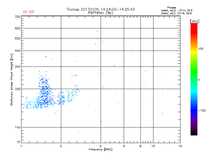
Task: Click the plot title 'Tromsø 20170105 14:24:00-14:25:43'
Action: [101, 9]
